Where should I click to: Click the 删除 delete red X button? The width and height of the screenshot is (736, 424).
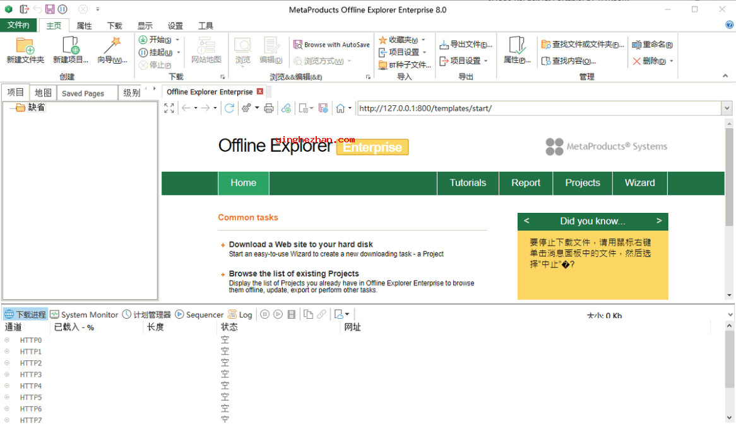point(649,61)
